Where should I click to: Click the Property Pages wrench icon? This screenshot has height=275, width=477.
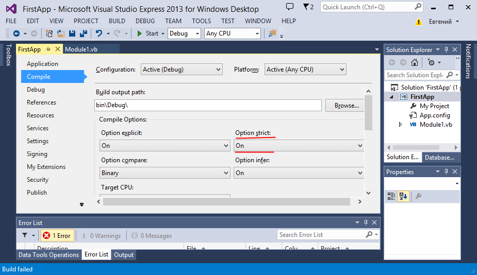[419, 196]
